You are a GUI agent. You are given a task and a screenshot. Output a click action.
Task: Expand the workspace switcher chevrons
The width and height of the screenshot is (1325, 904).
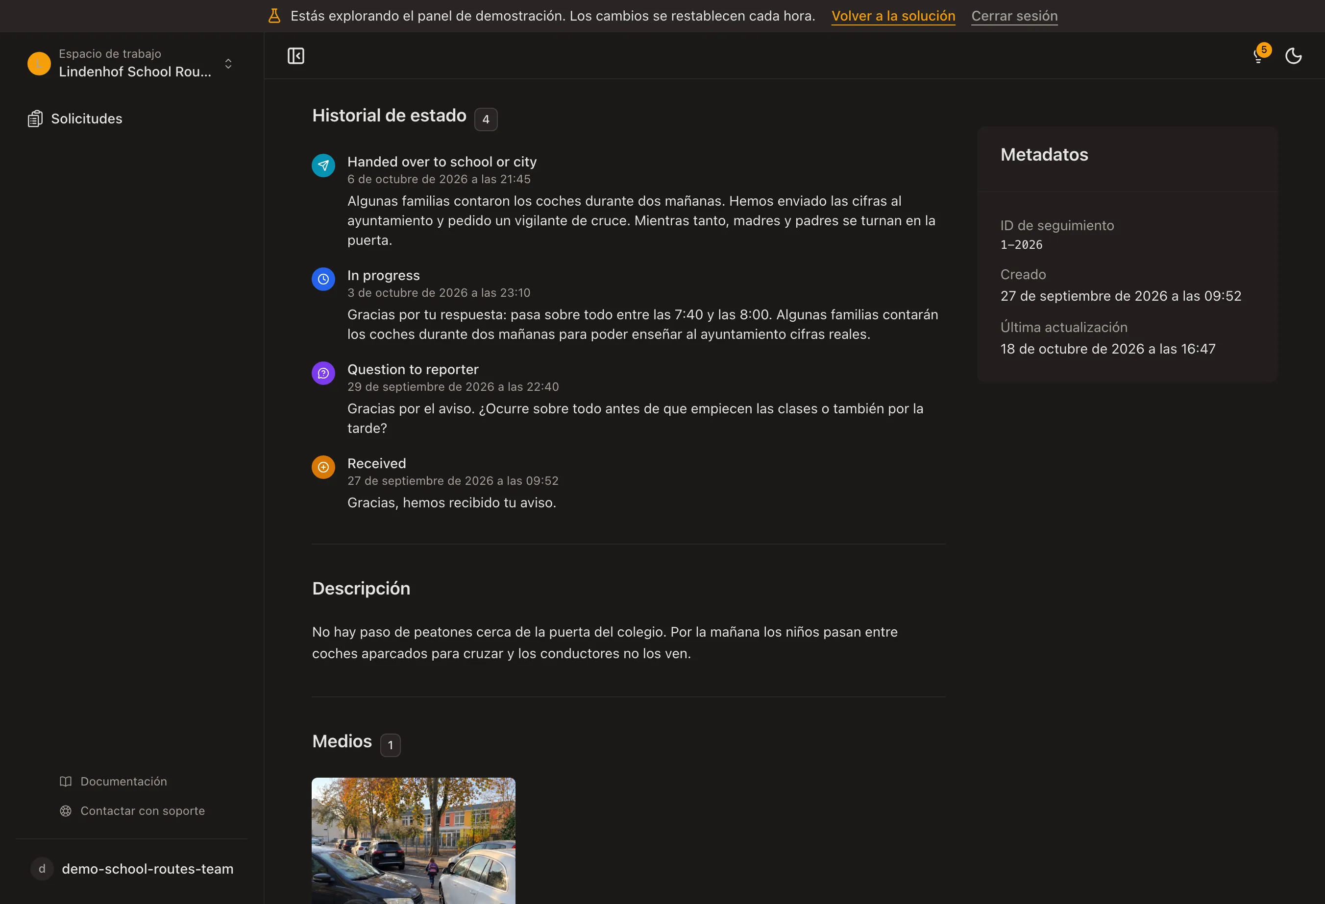click(x=228, y=63)
